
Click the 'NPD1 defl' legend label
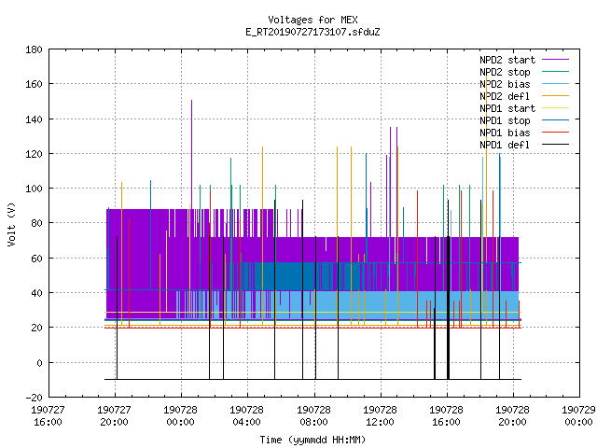[505, 146]
